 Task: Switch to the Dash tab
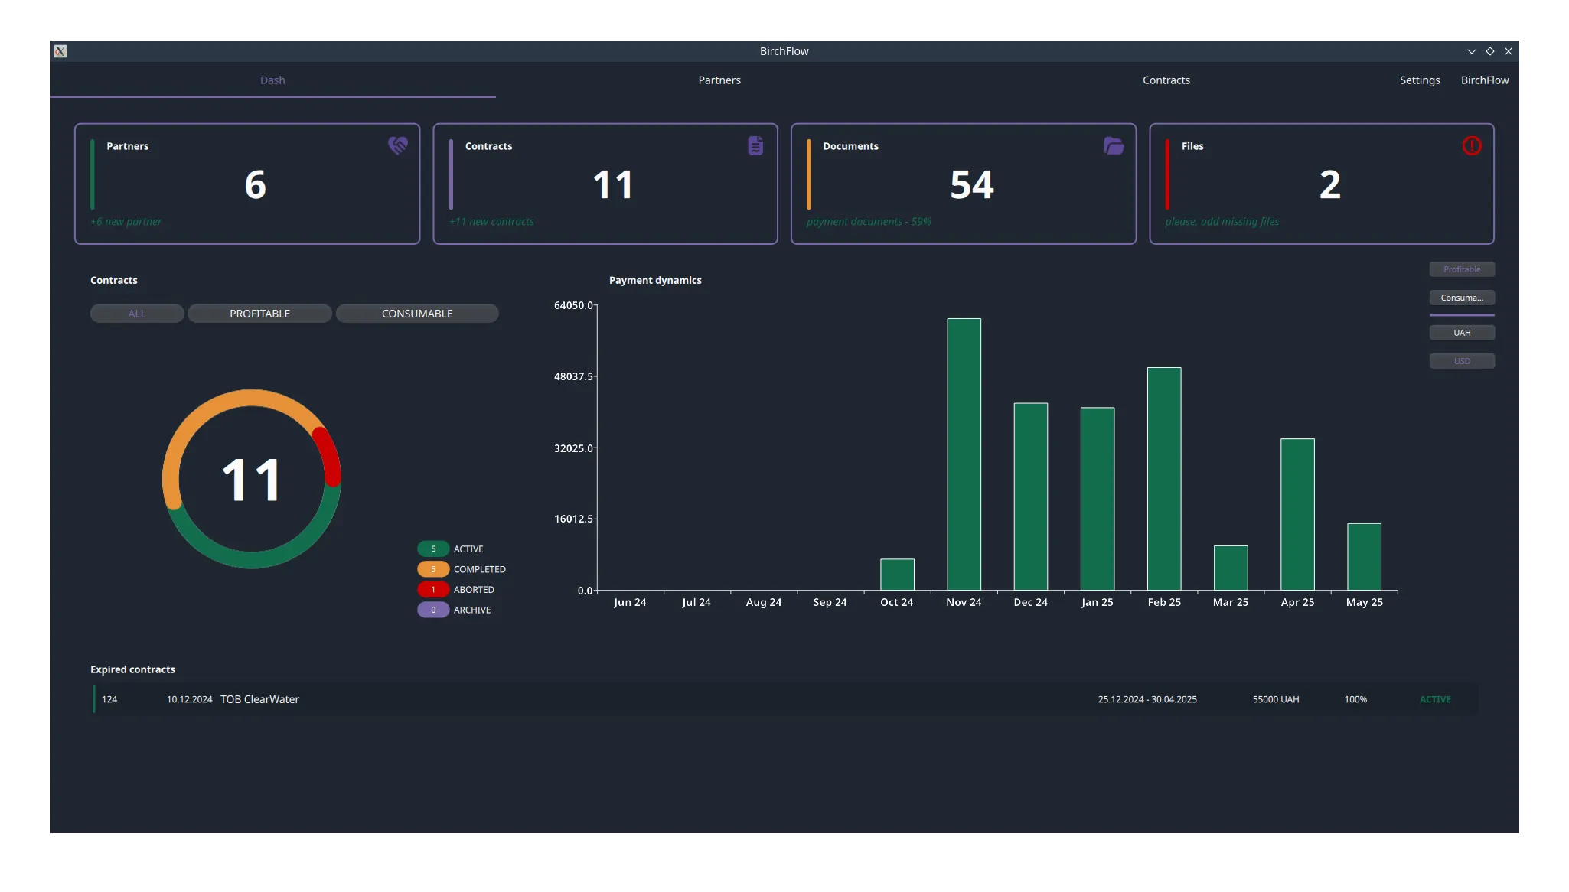[x=272, y=80]
